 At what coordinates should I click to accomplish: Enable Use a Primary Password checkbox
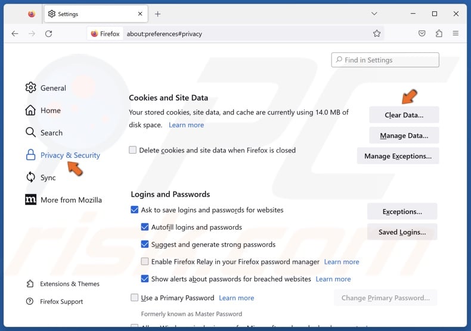[135, 298]
